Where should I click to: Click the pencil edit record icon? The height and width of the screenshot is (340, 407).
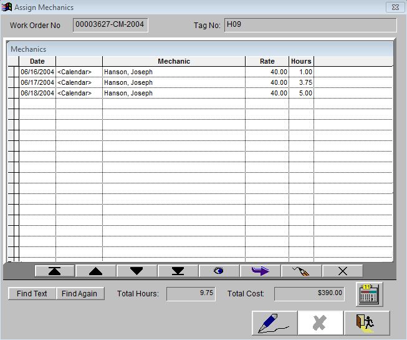click(x=301, y=271)
